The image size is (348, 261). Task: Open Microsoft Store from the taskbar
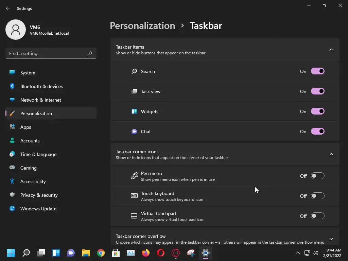click(116, 253)
